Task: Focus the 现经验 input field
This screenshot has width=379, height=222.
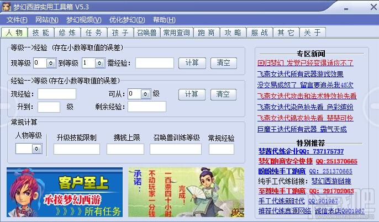Action: pyautogui.click(x=57, y=94)
